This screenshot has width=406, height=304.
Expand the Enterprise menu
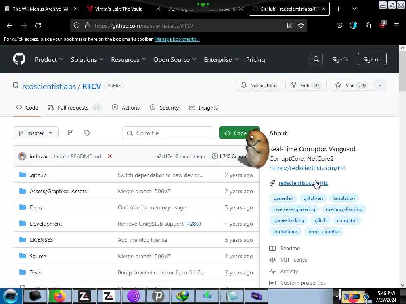point(221,59)
